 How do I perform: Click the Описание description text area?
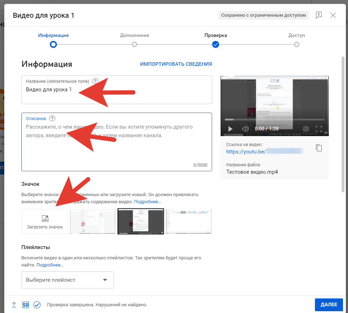coord(116,142)
